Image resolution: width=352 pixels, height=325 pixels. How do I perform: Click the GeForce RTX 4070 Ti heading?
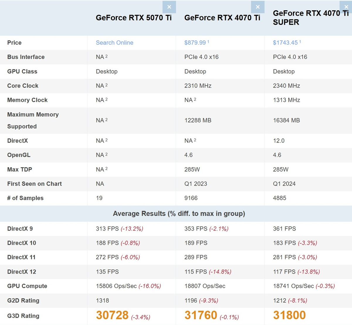222,18
